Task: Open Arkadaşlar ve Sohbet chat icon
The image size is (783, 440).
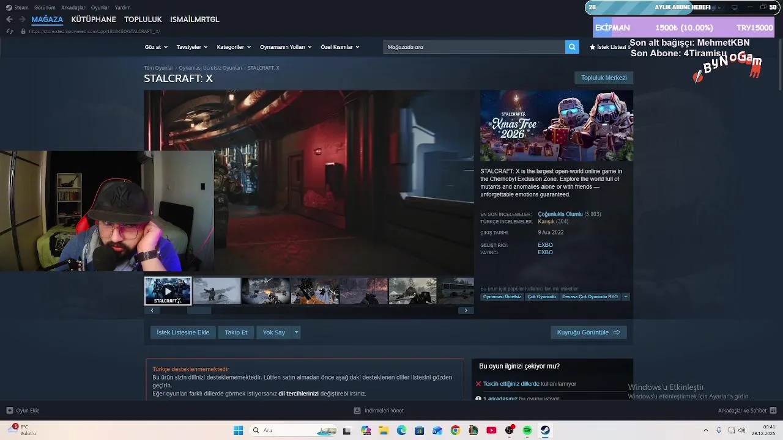Action: coord(773,411)
